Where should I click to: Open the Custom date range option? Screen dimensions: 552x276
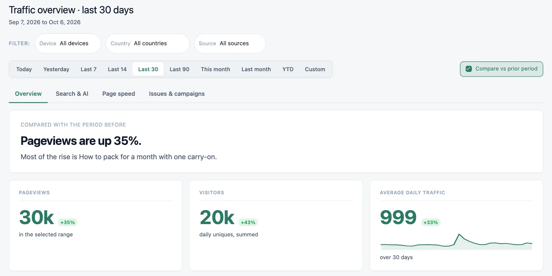tap(315, 69)
